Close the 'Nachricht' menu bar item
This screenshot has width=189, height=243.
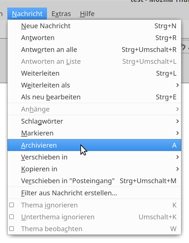tap(27, 14)
